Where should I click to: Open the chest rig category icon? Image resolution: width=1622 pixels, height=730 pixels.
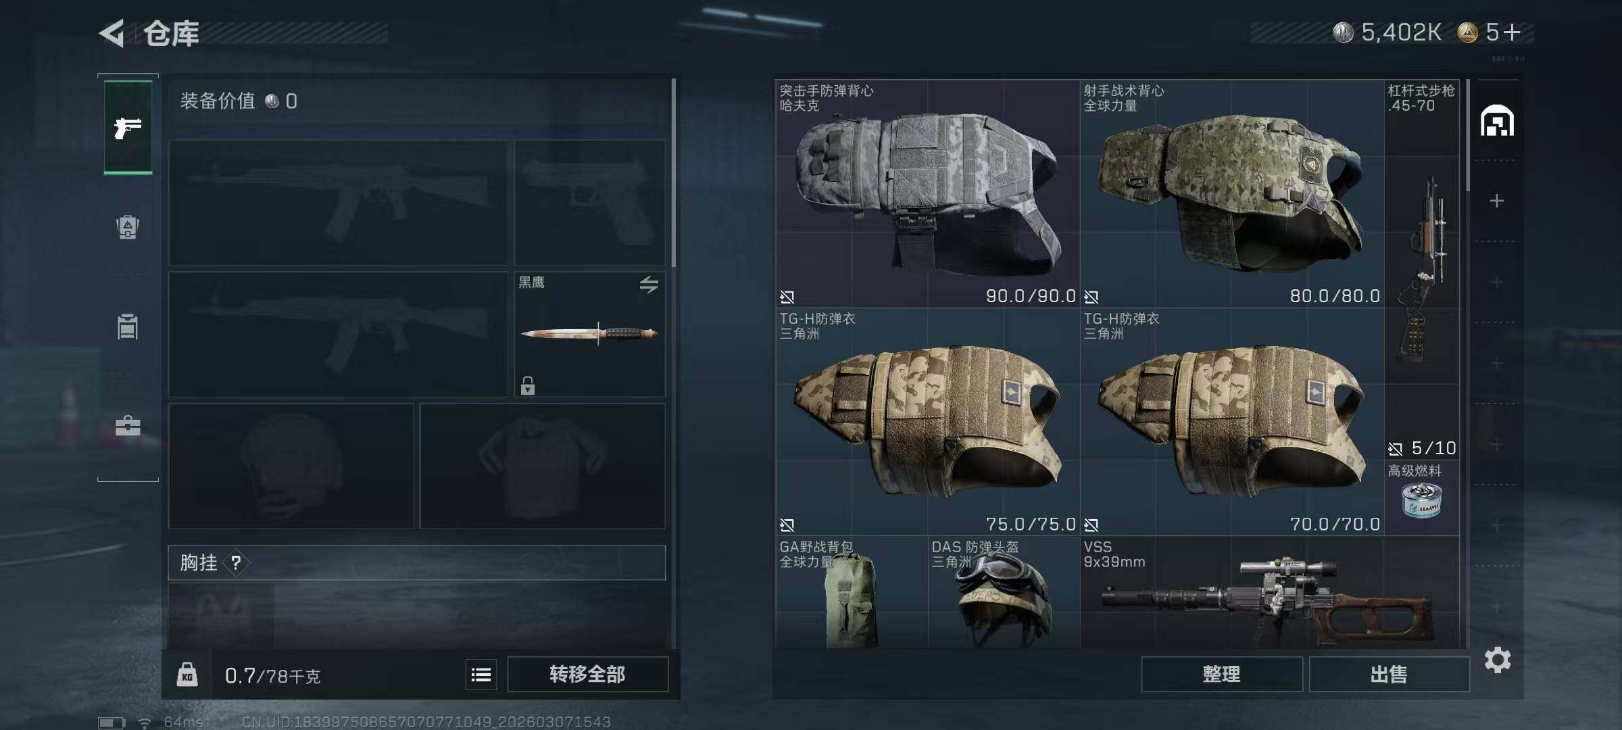coord(128,326)
